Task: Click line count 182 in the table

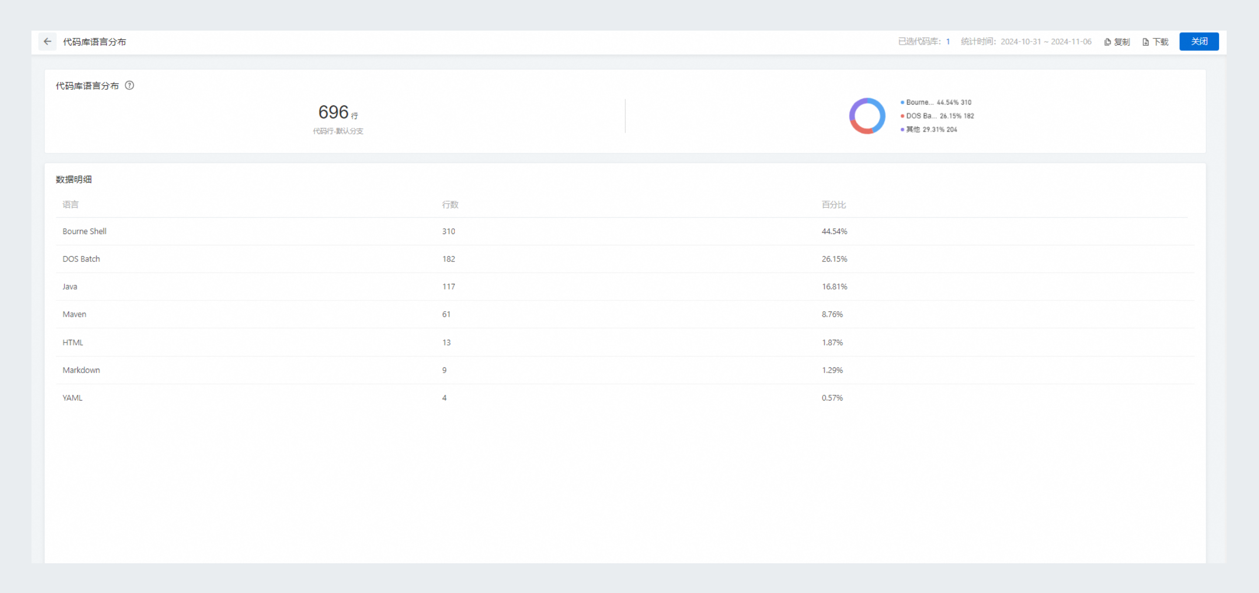Action: (449, 259)
